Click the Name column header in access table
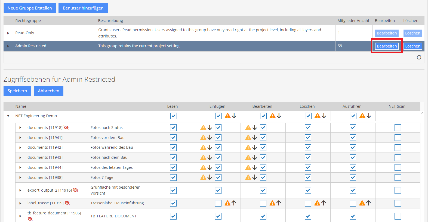 [21, 106]
